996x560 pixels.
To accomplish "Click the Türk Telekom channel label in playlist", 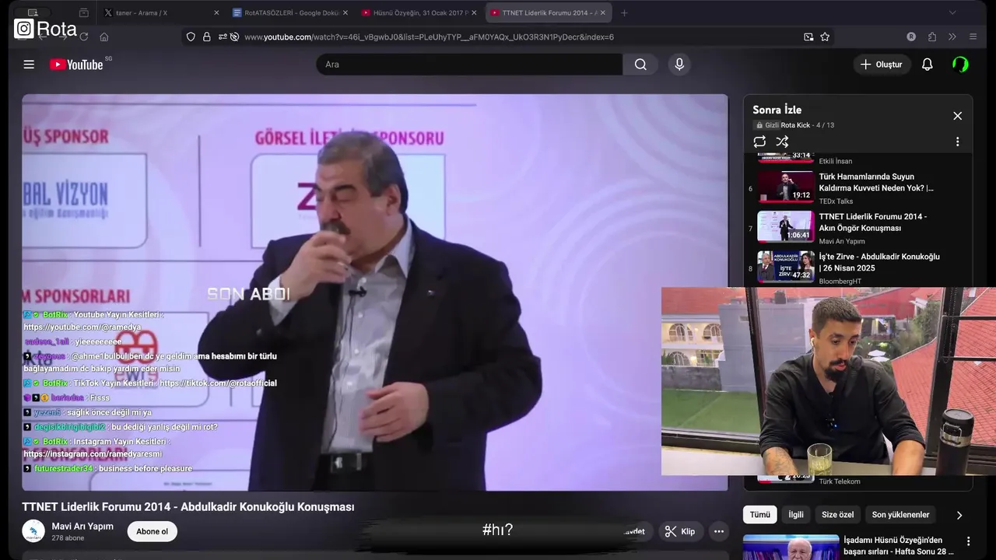I will coord(840,481).
